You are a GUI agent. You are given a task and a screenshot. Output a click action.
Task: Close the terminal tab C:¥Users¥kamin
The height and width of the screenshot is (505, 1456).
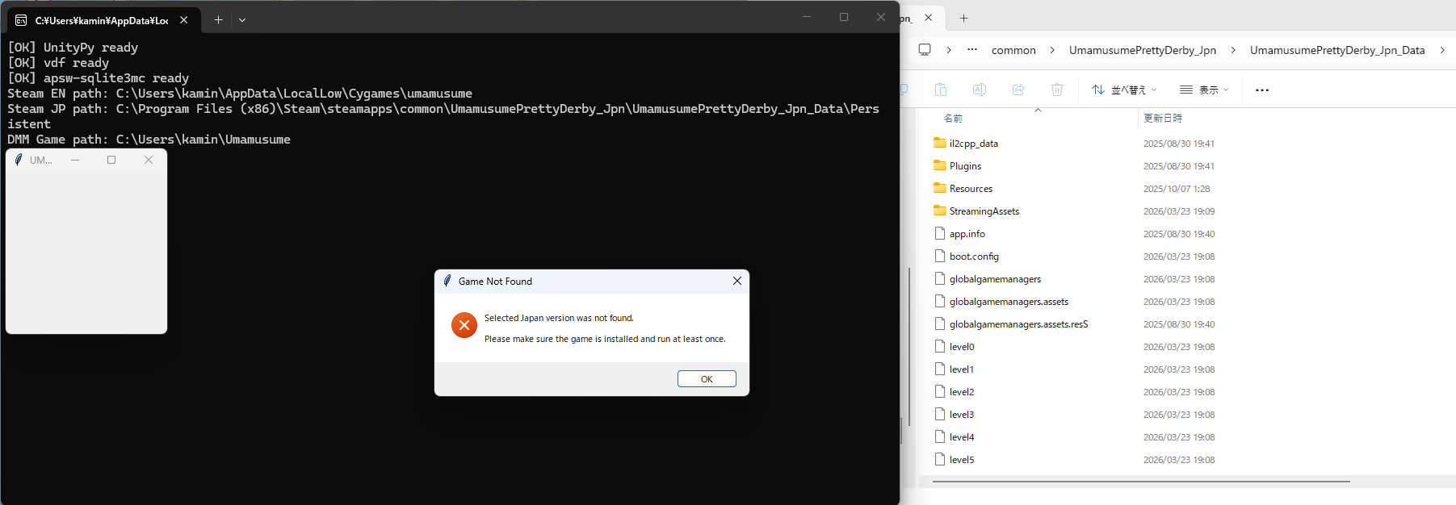point(184,20)
